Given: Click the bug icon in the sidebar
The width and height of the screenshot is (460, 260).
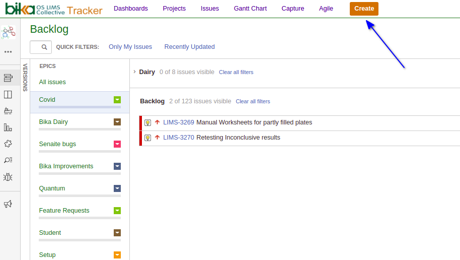Looking at the screenshot, I should [8, 177].
